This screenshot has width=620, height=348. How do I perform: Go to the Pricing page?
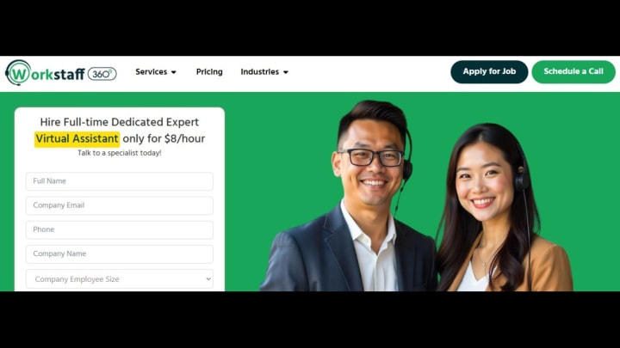coord(209,72)
